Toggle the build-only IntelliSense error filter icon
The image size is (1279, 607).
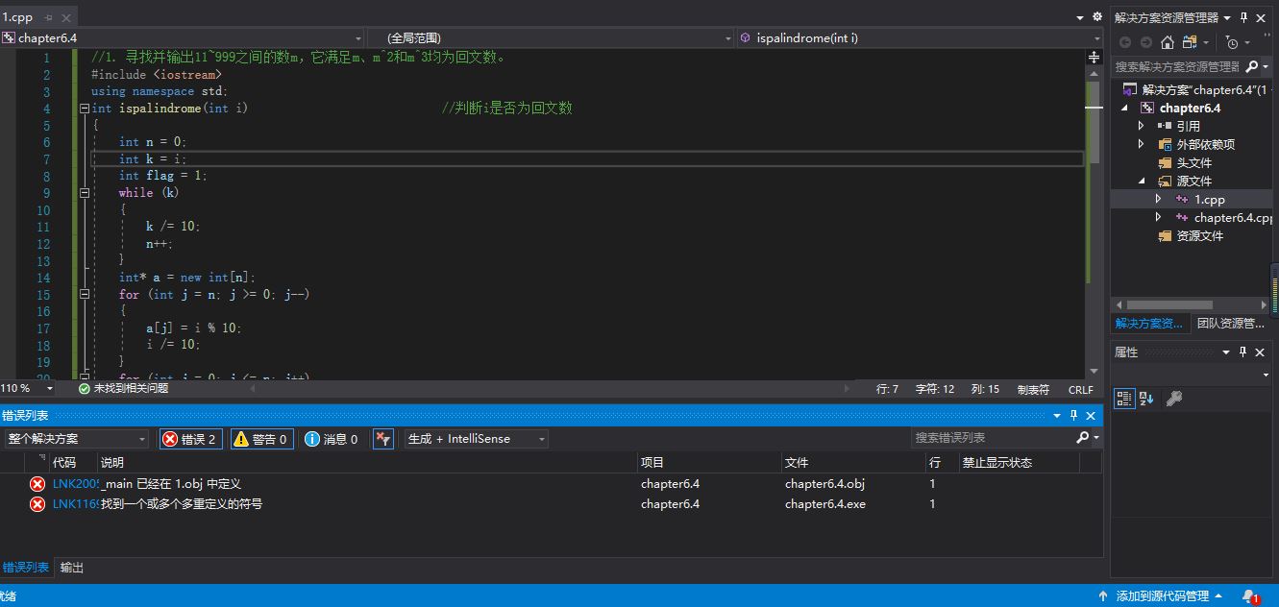pyautogui.click(x=382, y=439)
